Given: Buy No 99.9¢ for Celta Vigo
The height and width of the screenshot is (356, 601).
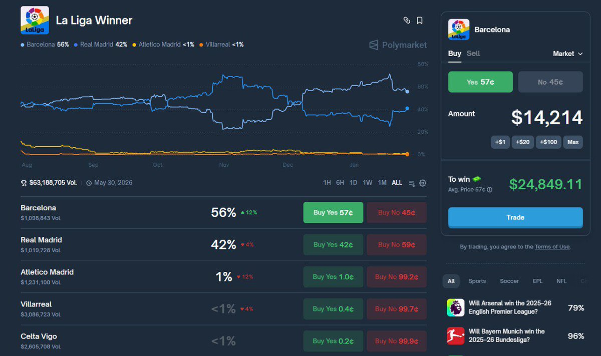Looking at the screenshot, I should [397, 341].
